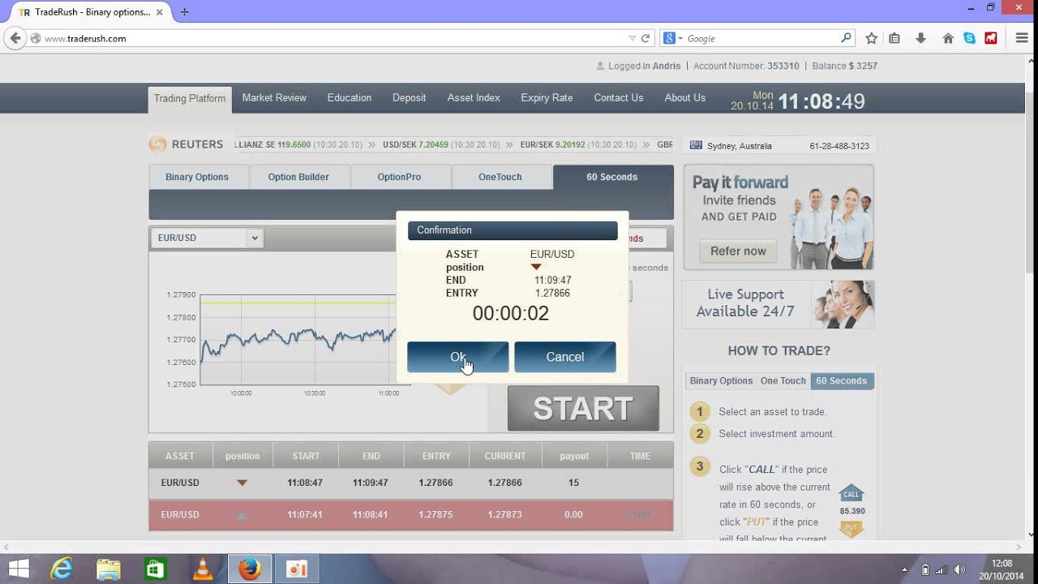Click the payout value 15 in the table
This screenshot has height=584, width=1038.
pyautogui.click(x=574, y=483)
